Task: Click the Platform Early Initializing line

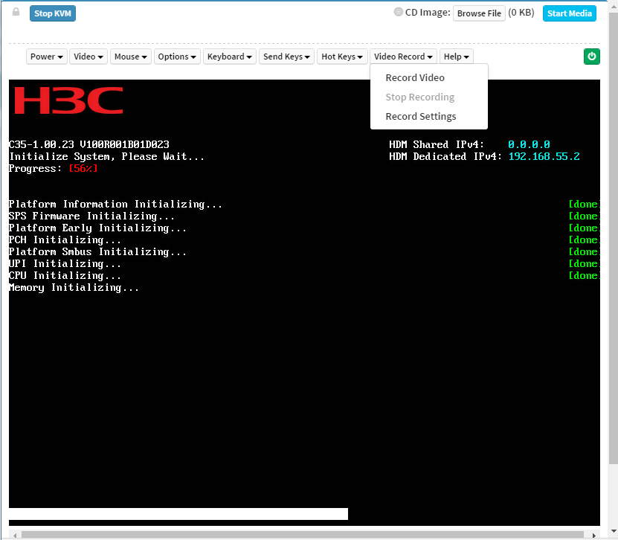Action: click(x=97, y=228)
